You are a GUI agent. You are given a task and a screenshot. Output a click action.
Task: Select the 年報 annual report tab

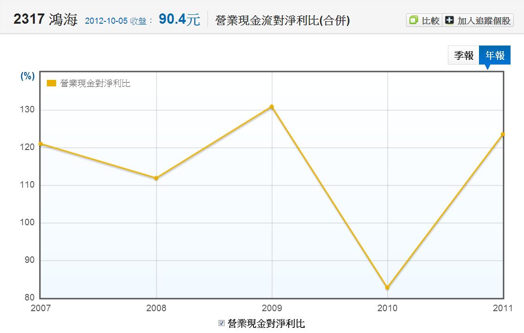pyautogui.click(x=495, y=55)
